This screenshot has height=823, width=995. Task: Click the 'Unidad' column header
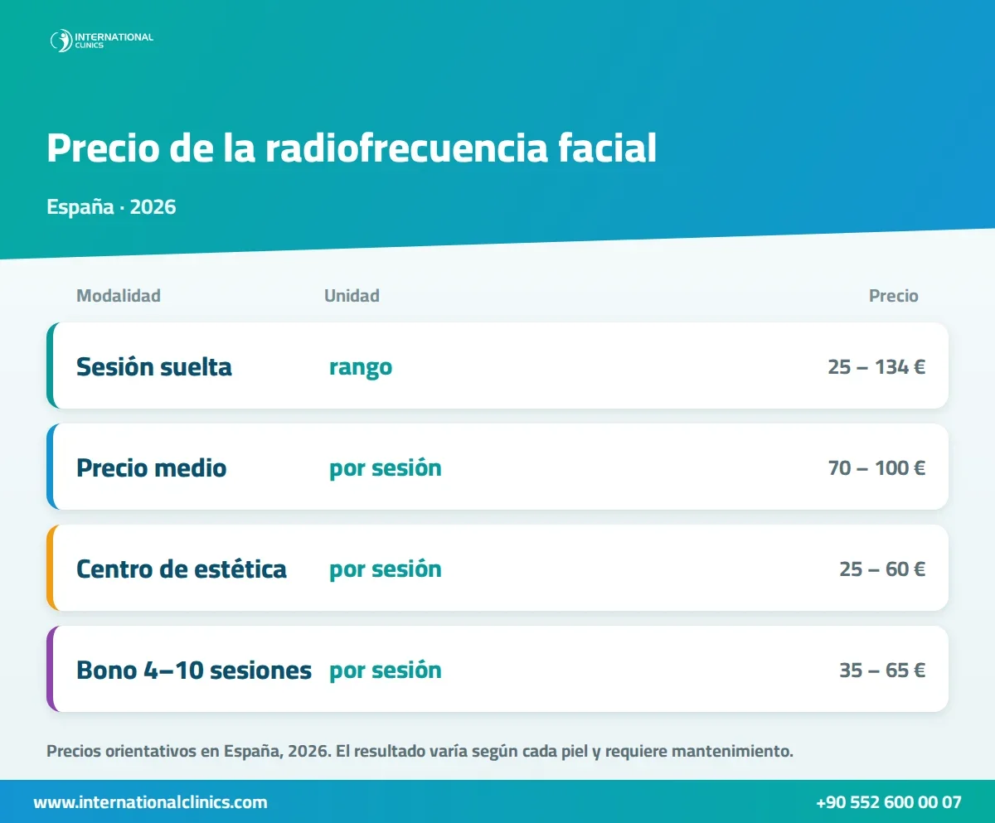[x=352, y=296]
